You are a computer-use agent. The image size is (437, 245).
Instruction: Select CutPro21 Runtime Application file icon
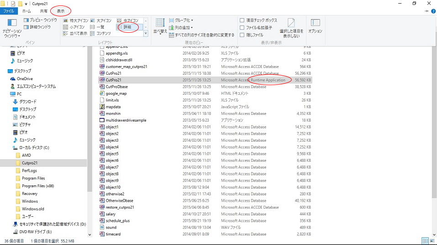tap(102, 80)
